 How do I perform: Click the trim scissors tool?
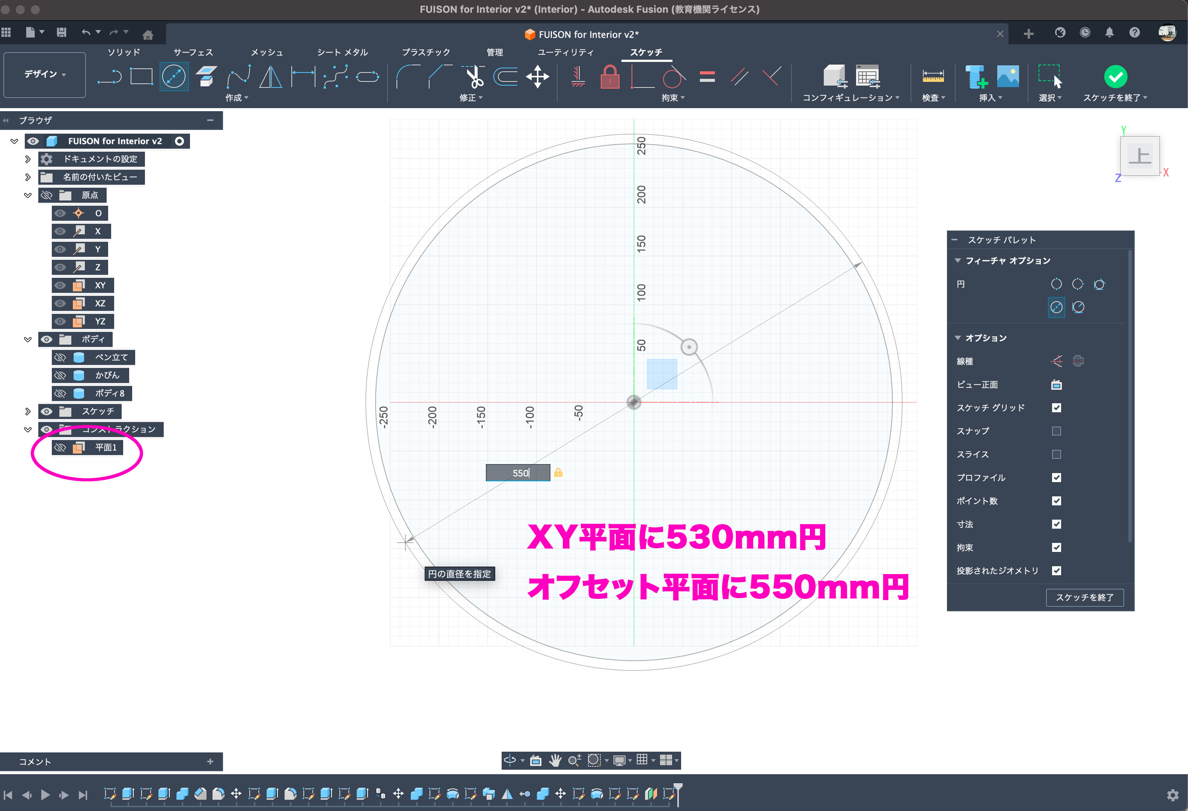pos(474,77)
